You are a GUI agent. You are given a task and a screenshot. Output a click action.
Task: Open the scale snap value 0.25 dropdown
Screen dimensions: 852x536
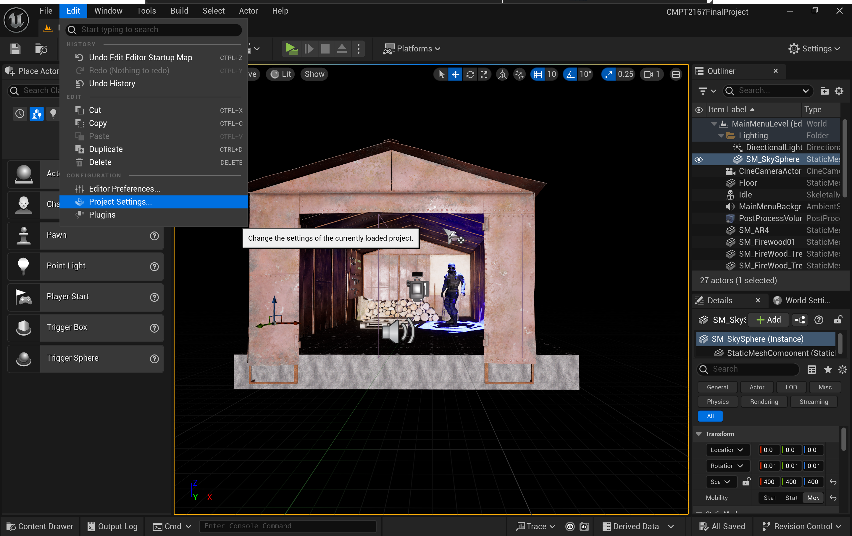626,74
